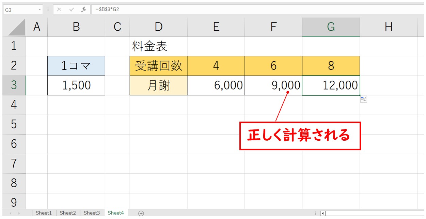Viewport: 426px width, 219px height.
Task: Cancel entry with the X icon
Action: [59, 10]
